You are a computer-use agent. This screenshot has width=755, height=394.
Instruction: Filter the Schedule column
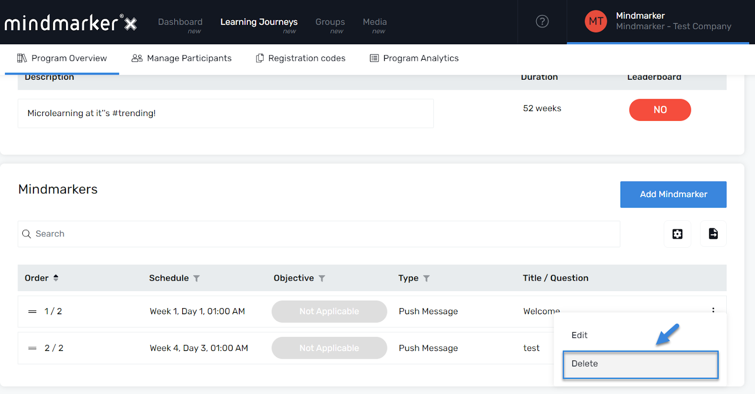coord(197,278)
